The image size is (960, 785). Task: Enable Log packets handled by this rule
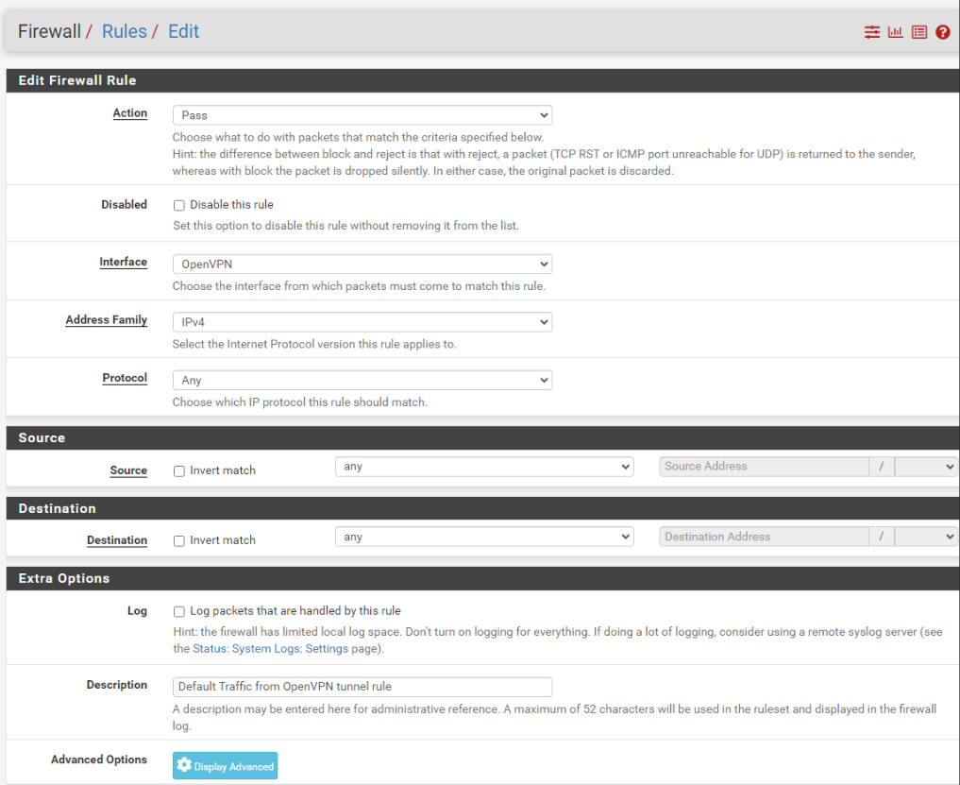[x=178, y=611]
